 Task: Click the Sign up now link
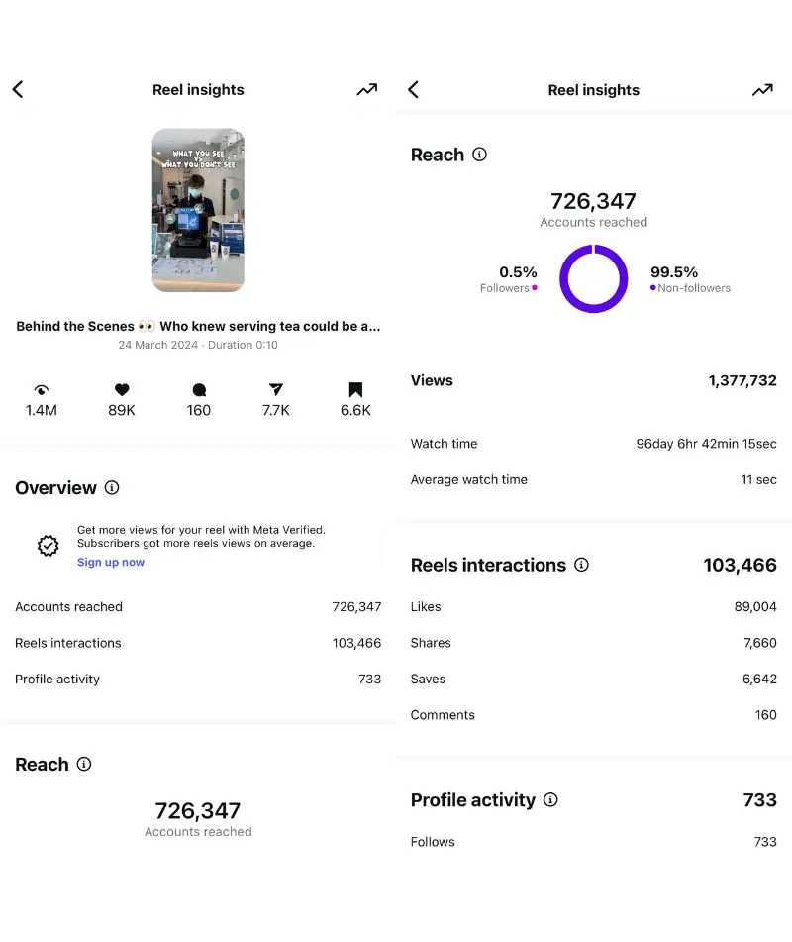(111, 563)
